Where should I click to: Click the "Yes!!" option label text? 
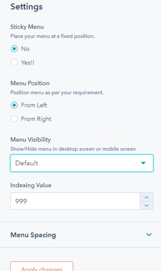pos(28,63)
